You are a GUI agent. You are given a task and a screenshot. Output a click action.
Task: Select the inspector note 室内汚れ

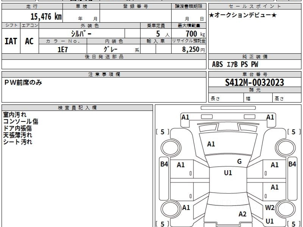[x=15, y=115]
